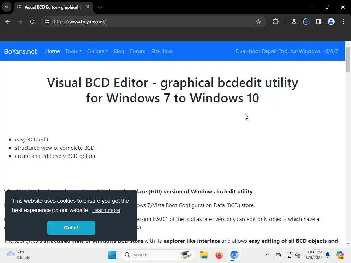351x263 pixels.
Task: Open Chrome three-dot menu
Action: coord(343,22)
